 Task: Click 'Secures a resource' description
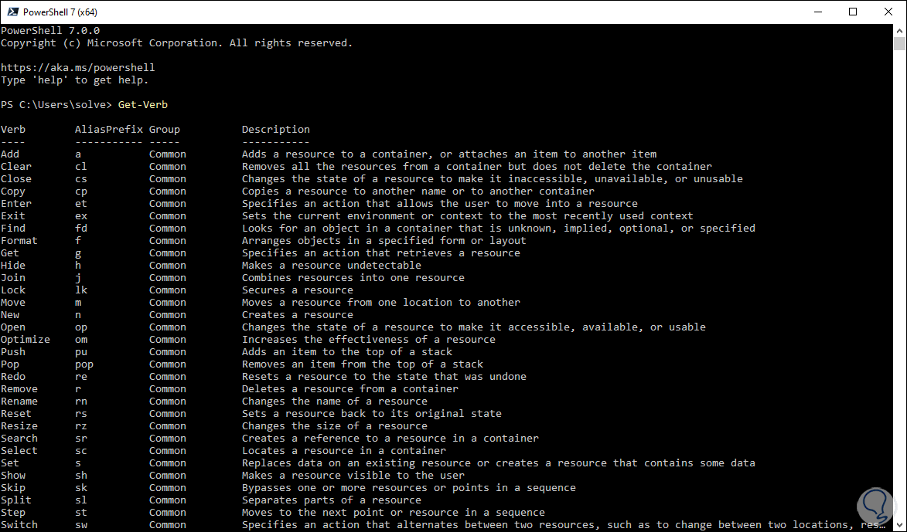(x=298, y=290)
